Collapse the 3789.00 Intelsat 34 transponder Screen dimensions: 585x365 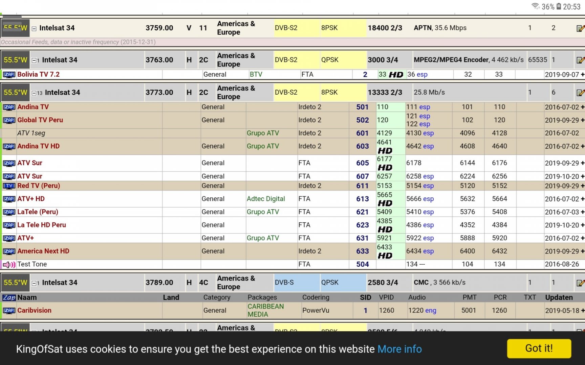(x=34, y=283)
